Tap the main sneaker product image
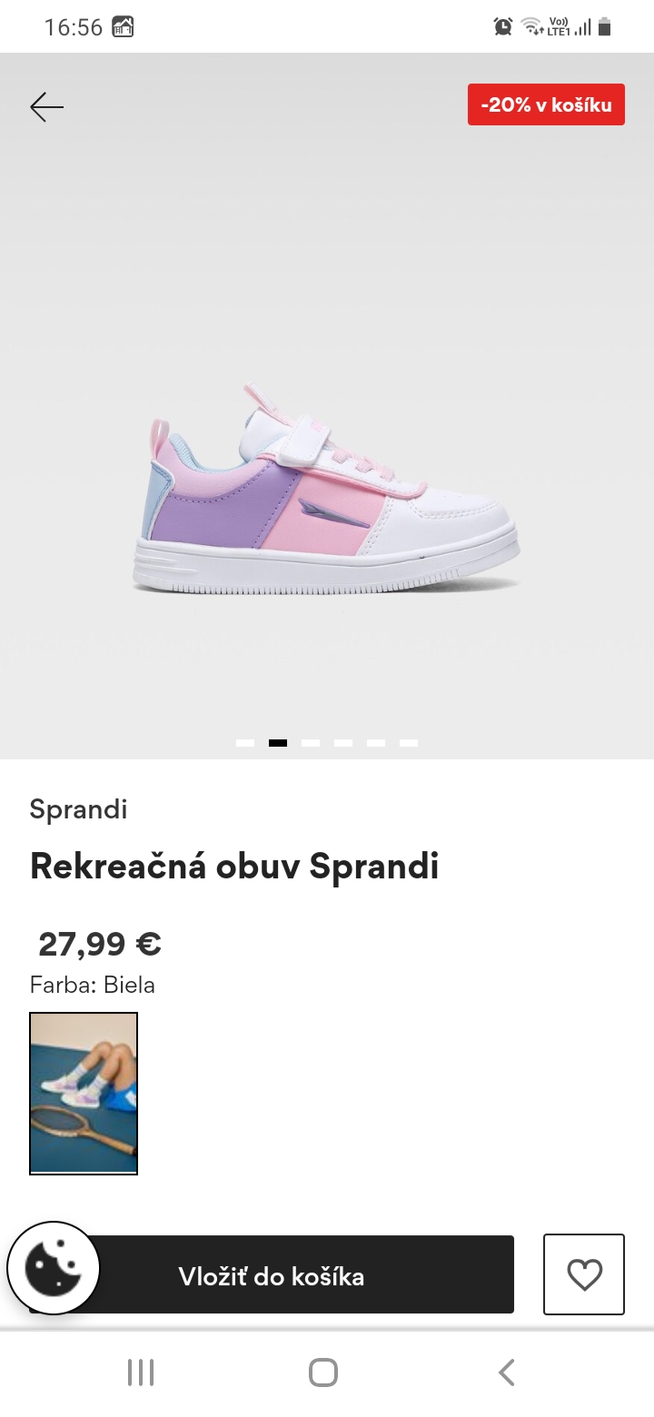The height and width of the screenshot is (1417, 654). [327, 490]
